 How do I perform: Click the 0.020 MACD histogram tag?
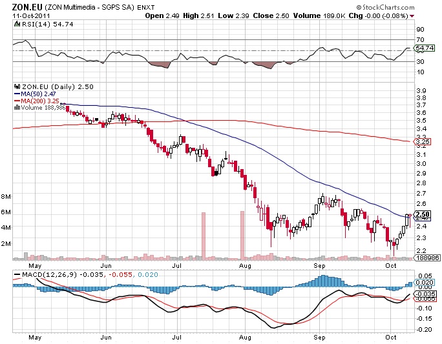pos(425,282)
